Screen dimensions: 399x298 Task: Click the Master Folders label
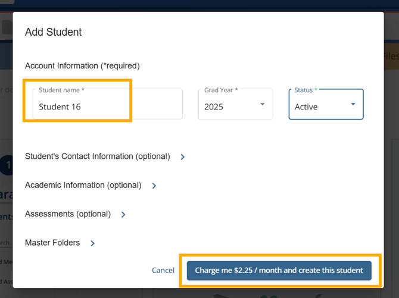click(52, 243)
